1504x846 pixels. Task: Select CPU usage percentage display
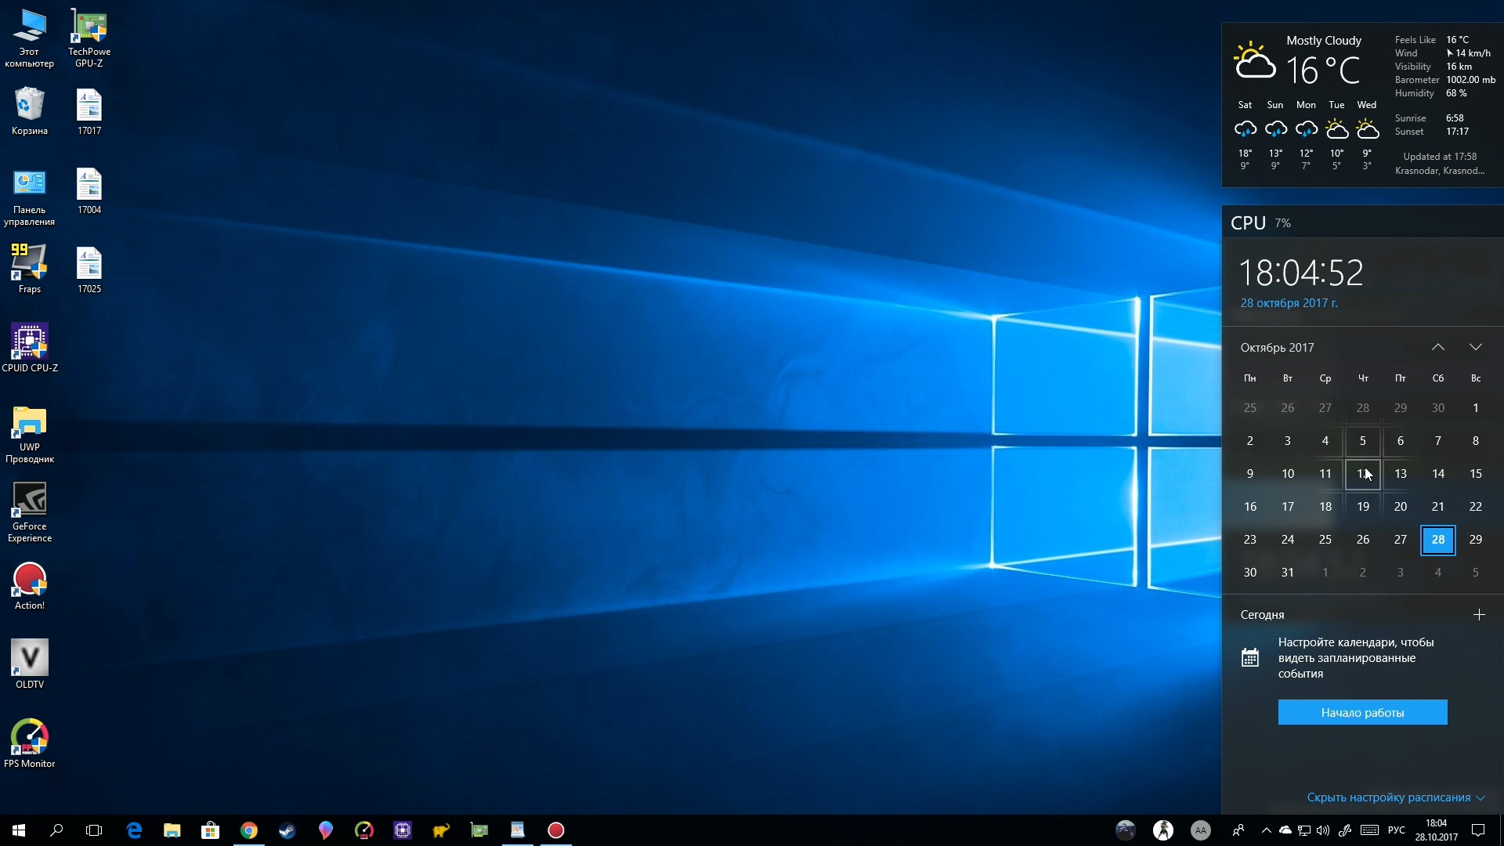1284,223
